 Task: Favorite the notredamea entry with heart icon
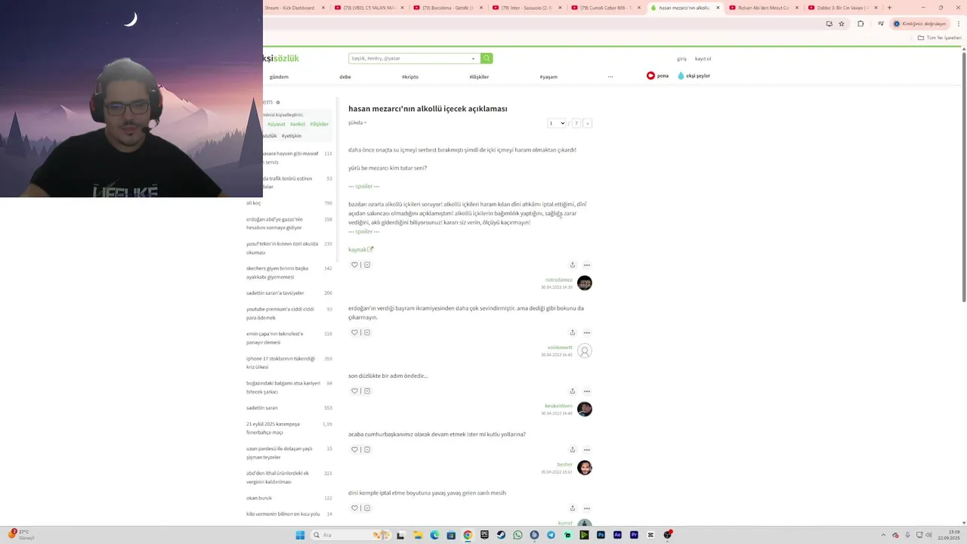pos(354,264)
